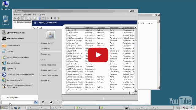The width and height of the screenshot is (196, 110).
Task: Click the Stop service toolbar icon
Action: [x=51, y=18]
